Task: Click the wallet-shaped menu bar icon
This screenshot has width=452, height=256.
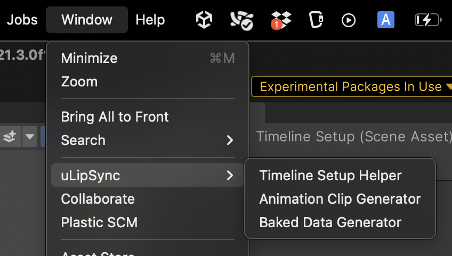Action: point(316,20)
